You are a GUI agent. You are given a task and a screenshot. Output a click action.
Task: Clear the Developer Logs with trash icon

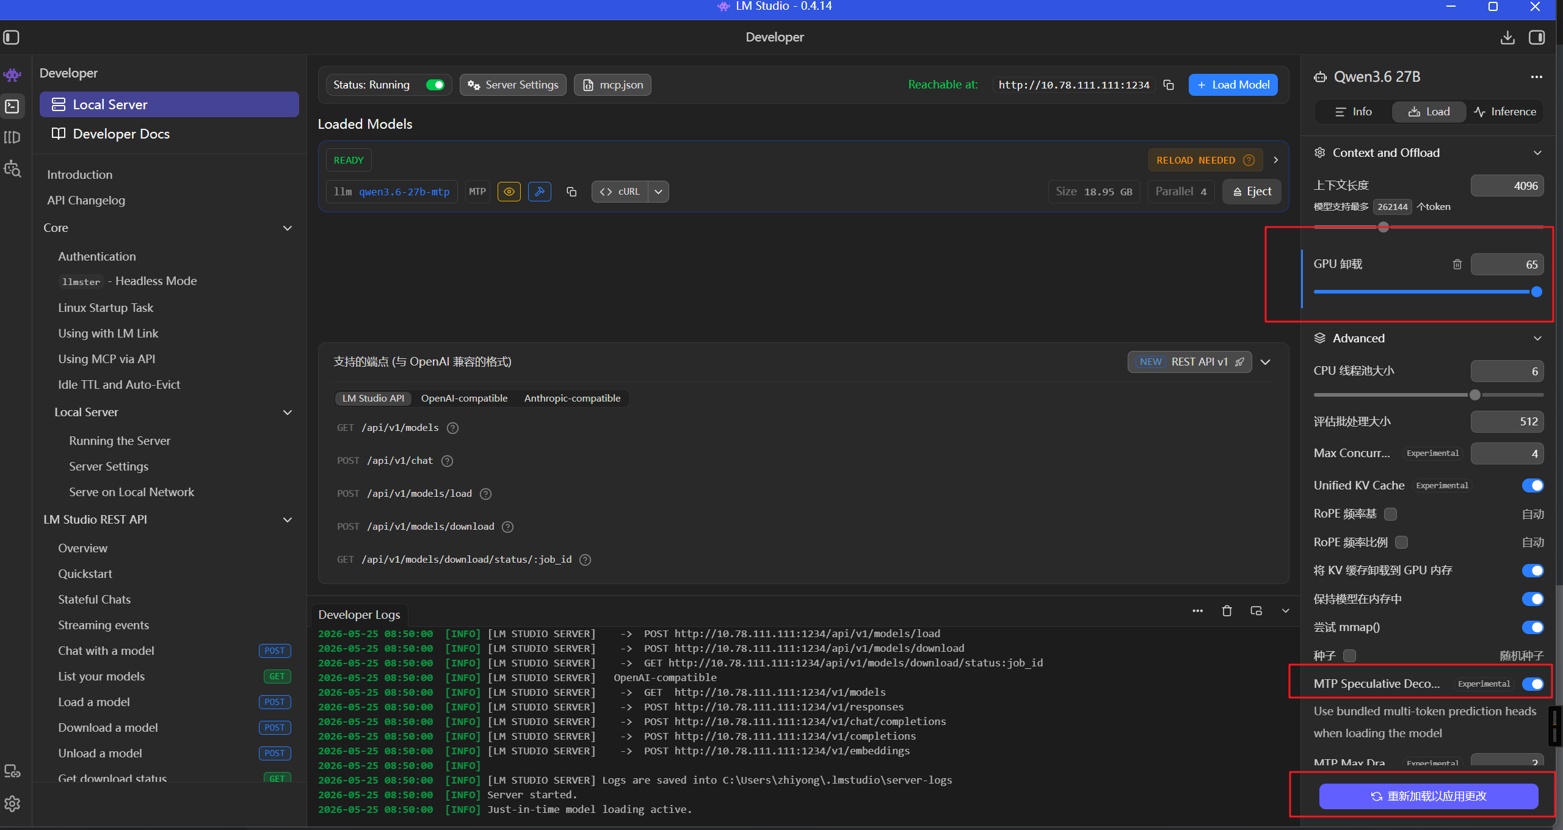point(1227,611)
